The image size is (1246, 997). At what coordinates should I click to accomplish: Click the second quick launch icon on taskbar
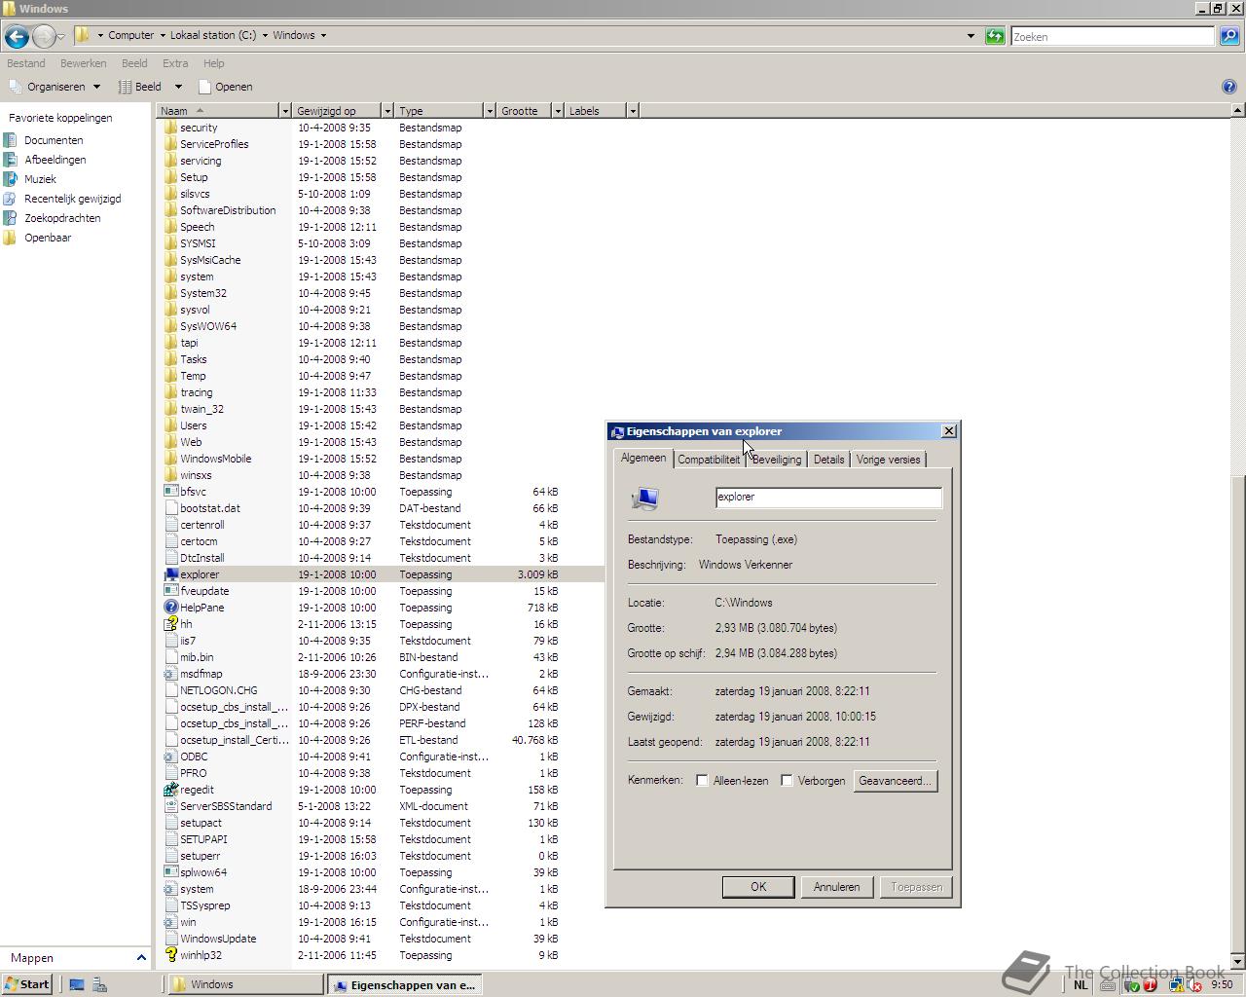pyautogui.click(x=99, y=984)
